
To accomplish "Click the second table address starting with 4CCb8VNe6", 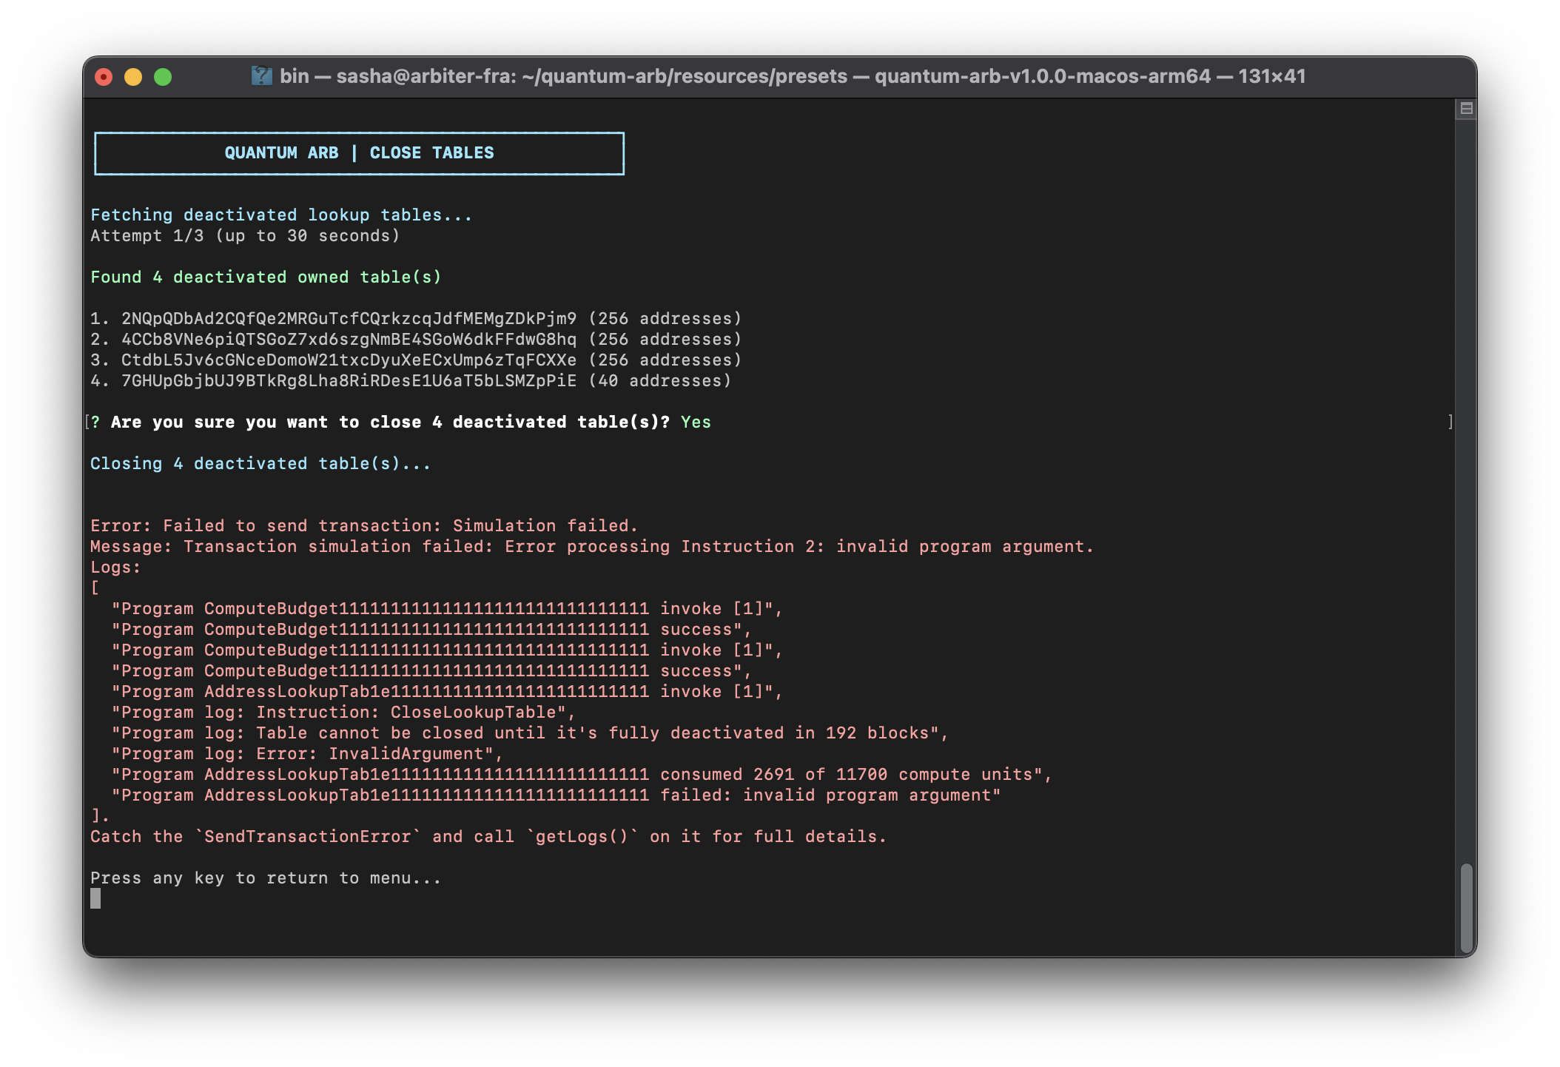I will coord(349,340).
